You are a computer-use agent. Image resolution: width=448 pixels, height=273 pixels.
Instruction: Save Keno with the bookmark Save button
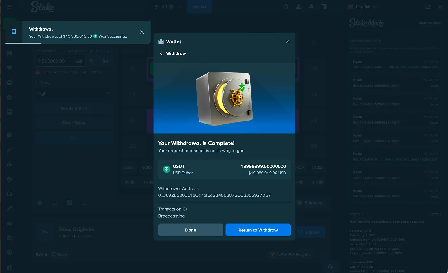59,255
